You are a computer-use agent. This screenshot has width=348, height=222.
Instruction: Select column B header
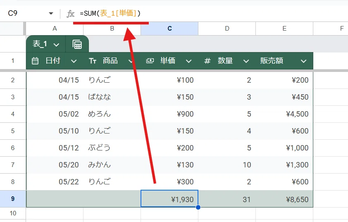point(112,29)
